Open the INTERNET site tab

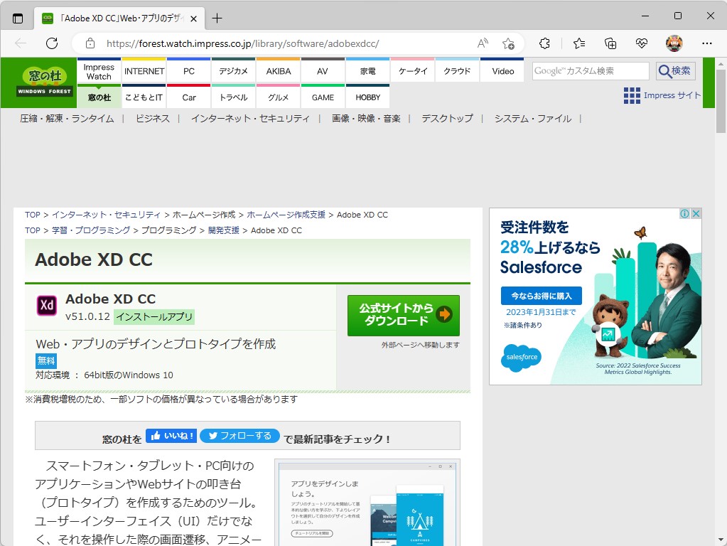[144, 71]
